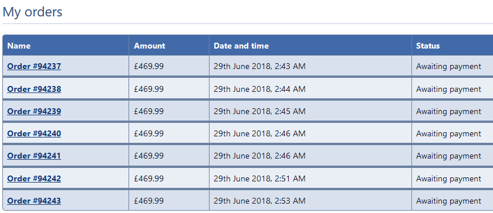Open the Order #94238 link
Screen dimensions: 493x213
point(34,89)
